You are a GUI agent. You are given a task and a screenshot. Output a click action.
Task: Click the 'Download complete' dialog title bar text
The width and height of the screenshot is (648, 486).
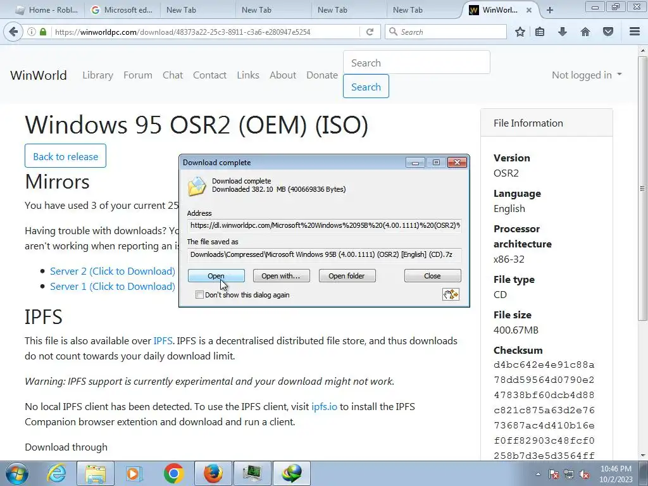coord(216,163)
